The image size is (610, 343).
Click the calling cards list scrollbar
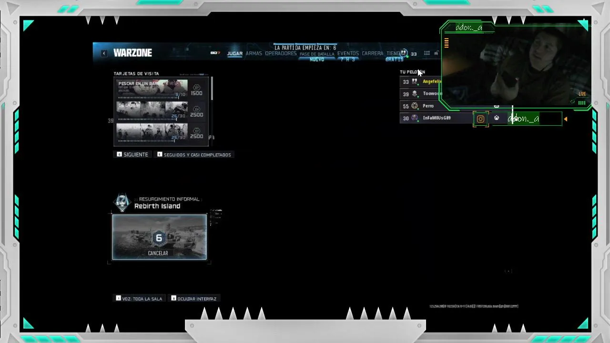click(212, 89)
